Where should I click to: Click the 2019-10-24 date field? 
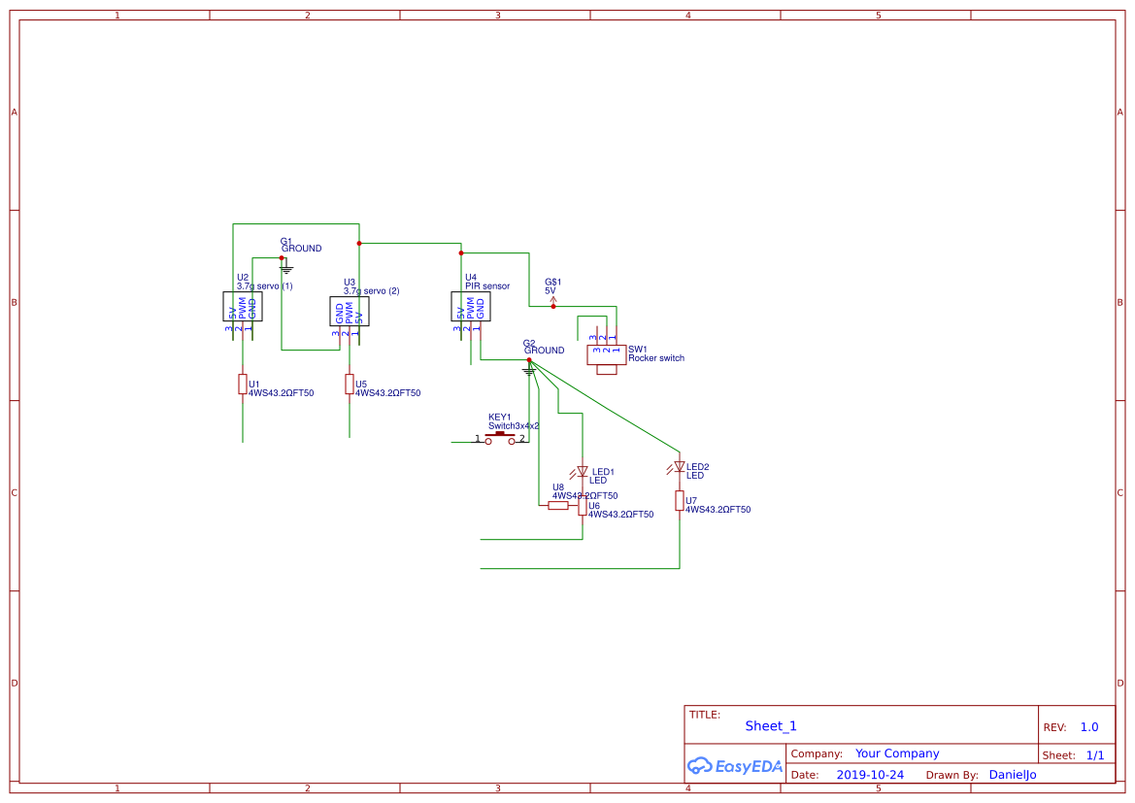pos(870,774)
